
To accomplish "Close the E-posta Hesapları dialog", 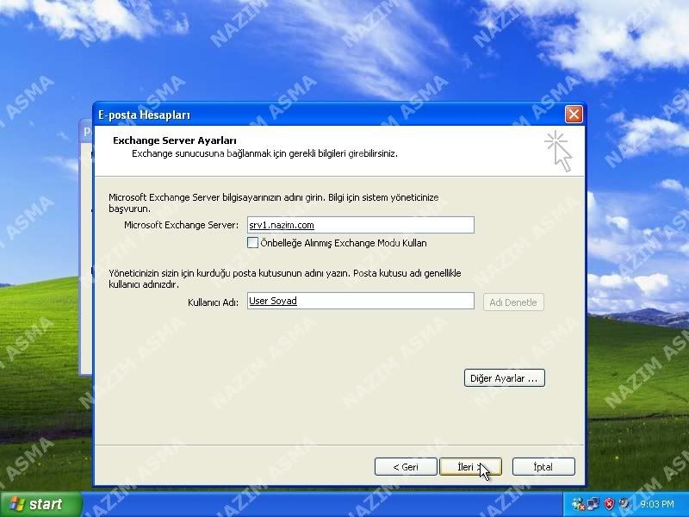I will point(574,115).
